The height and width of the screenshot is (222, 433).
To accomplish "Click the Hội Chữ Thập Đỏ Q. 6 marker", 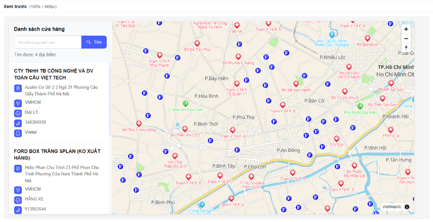I will tap(175, 156).
